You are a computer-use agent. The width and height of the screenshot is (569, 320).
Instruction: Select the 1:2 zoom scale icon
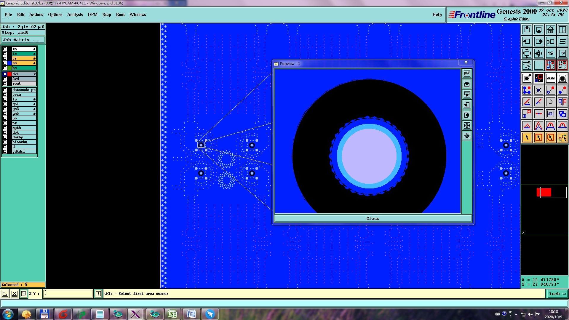pyautogui.click(x=550, y=53)
